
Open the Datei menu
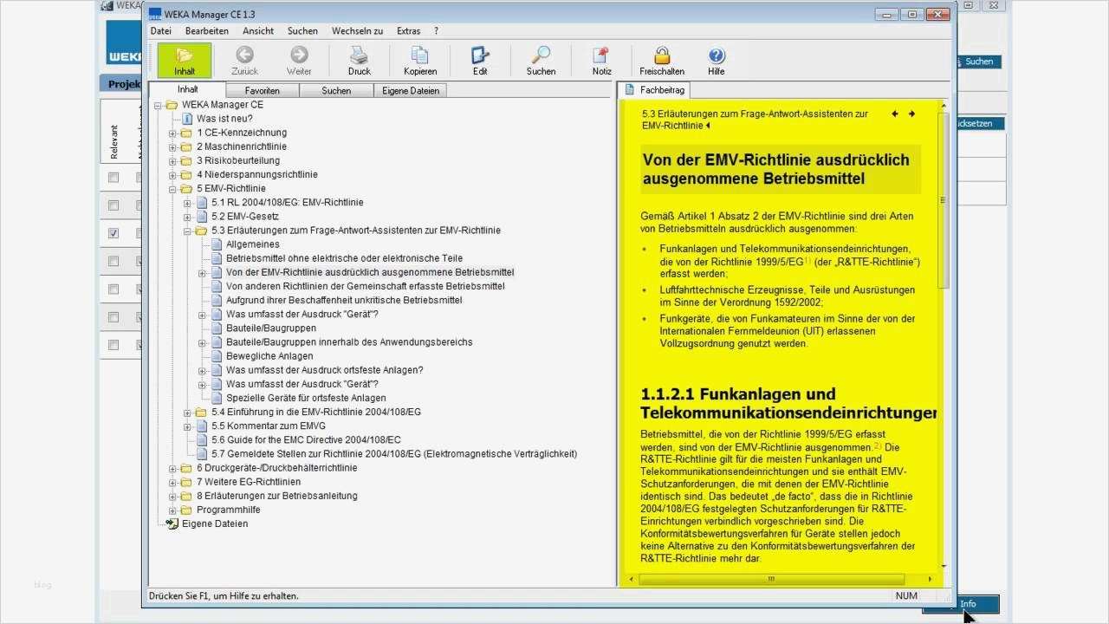161,30
